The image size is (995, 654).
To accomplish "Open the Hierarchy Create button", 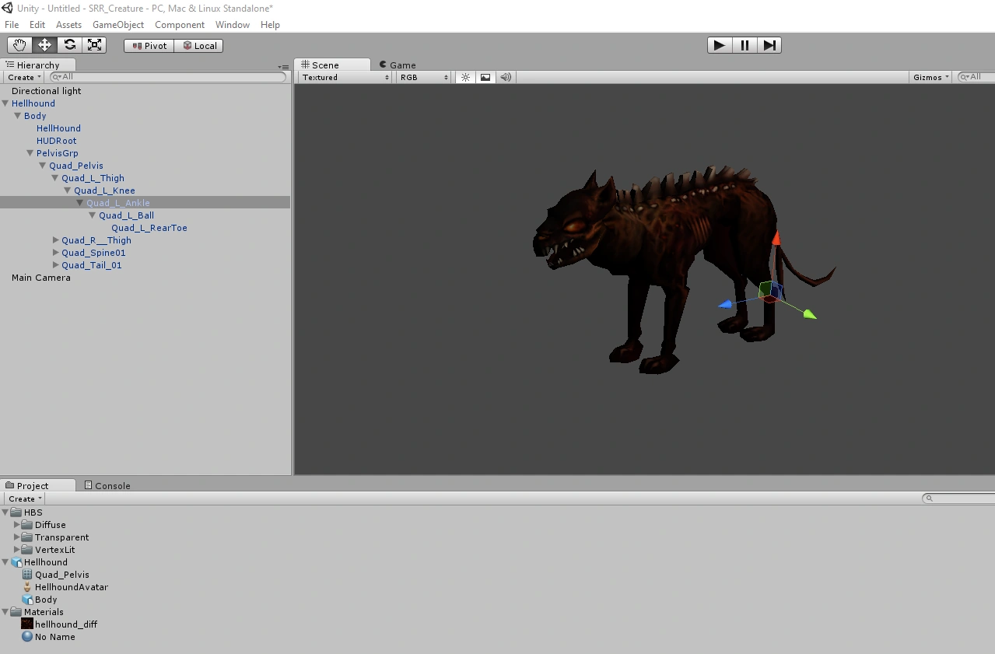I will tap(24, 77).
